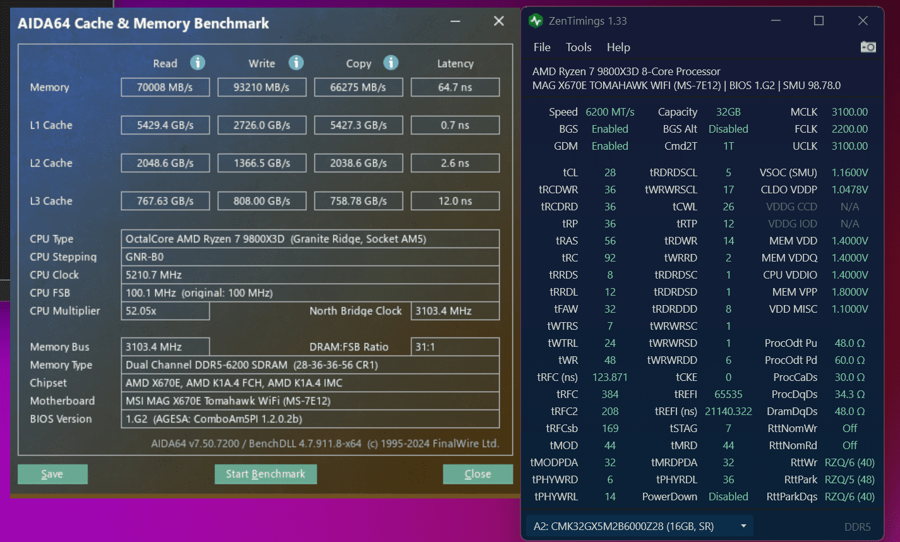Click the tREFI 65535 value
Viewport: 900px width, 542px height.
tap(728, 394)
